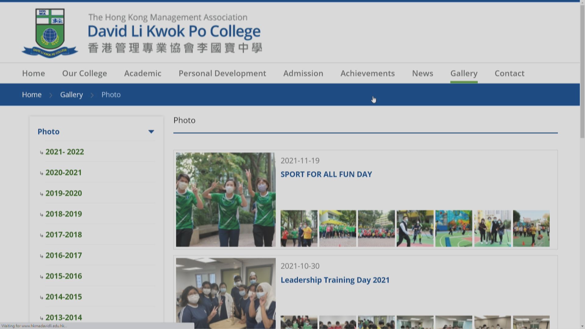Open the Personal Development menu
585x329 pixels.
[x=222, y=73]
